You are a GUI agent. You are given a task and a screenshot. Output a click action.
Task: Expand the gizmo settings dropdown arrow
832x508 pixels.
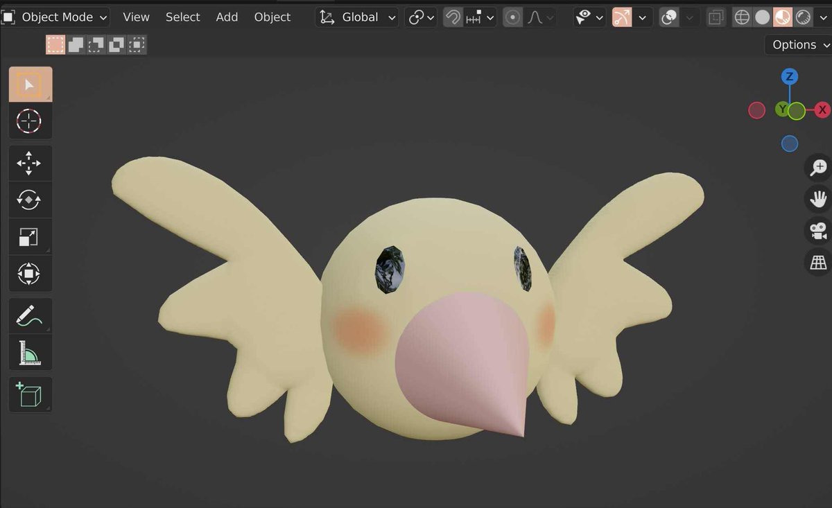click(x=643, y=17)
